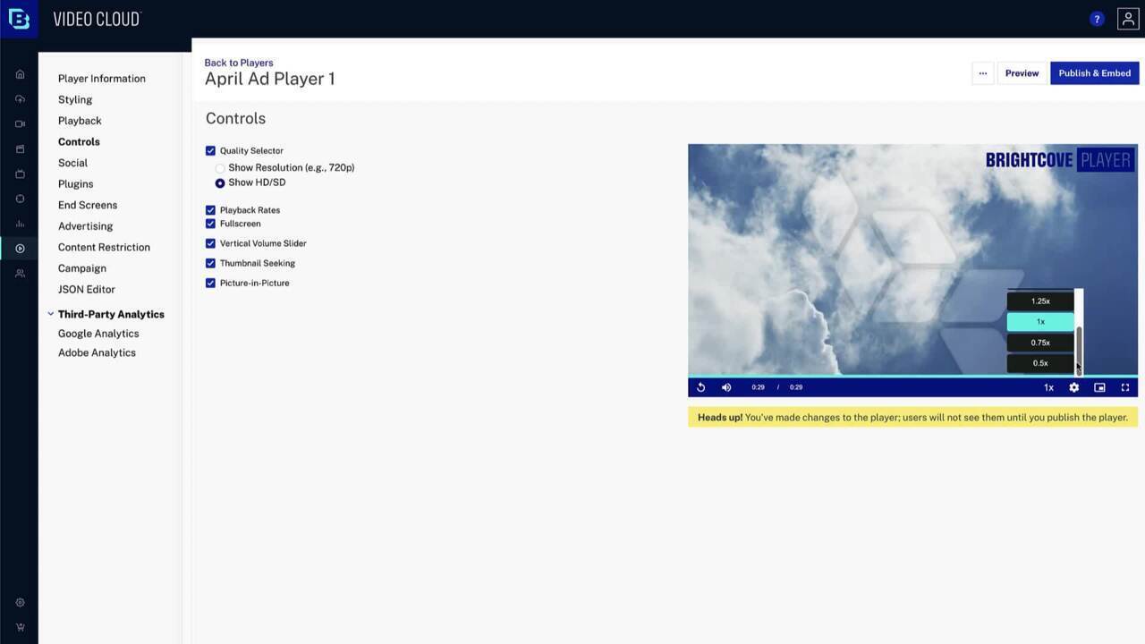This screenshot has height=644, width=1145.
Task: Open the Plugins section
Action: point(76,184)
